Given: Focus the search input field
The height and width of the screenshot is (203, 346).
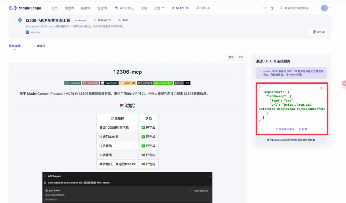Looking at the screenshot, I should (x=298, y=8).
